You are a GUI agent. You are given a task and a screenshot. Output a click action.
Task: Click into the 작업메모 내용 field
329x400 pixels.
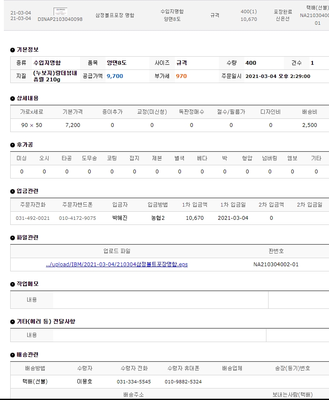160,300
